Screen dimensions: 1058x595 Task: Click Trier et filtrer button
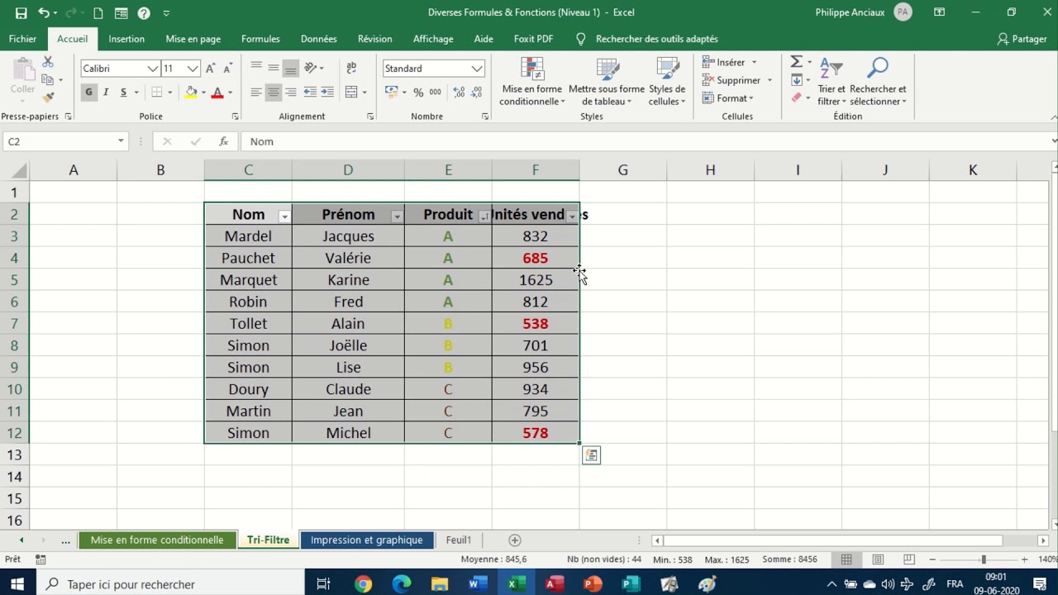click(832, 82)
